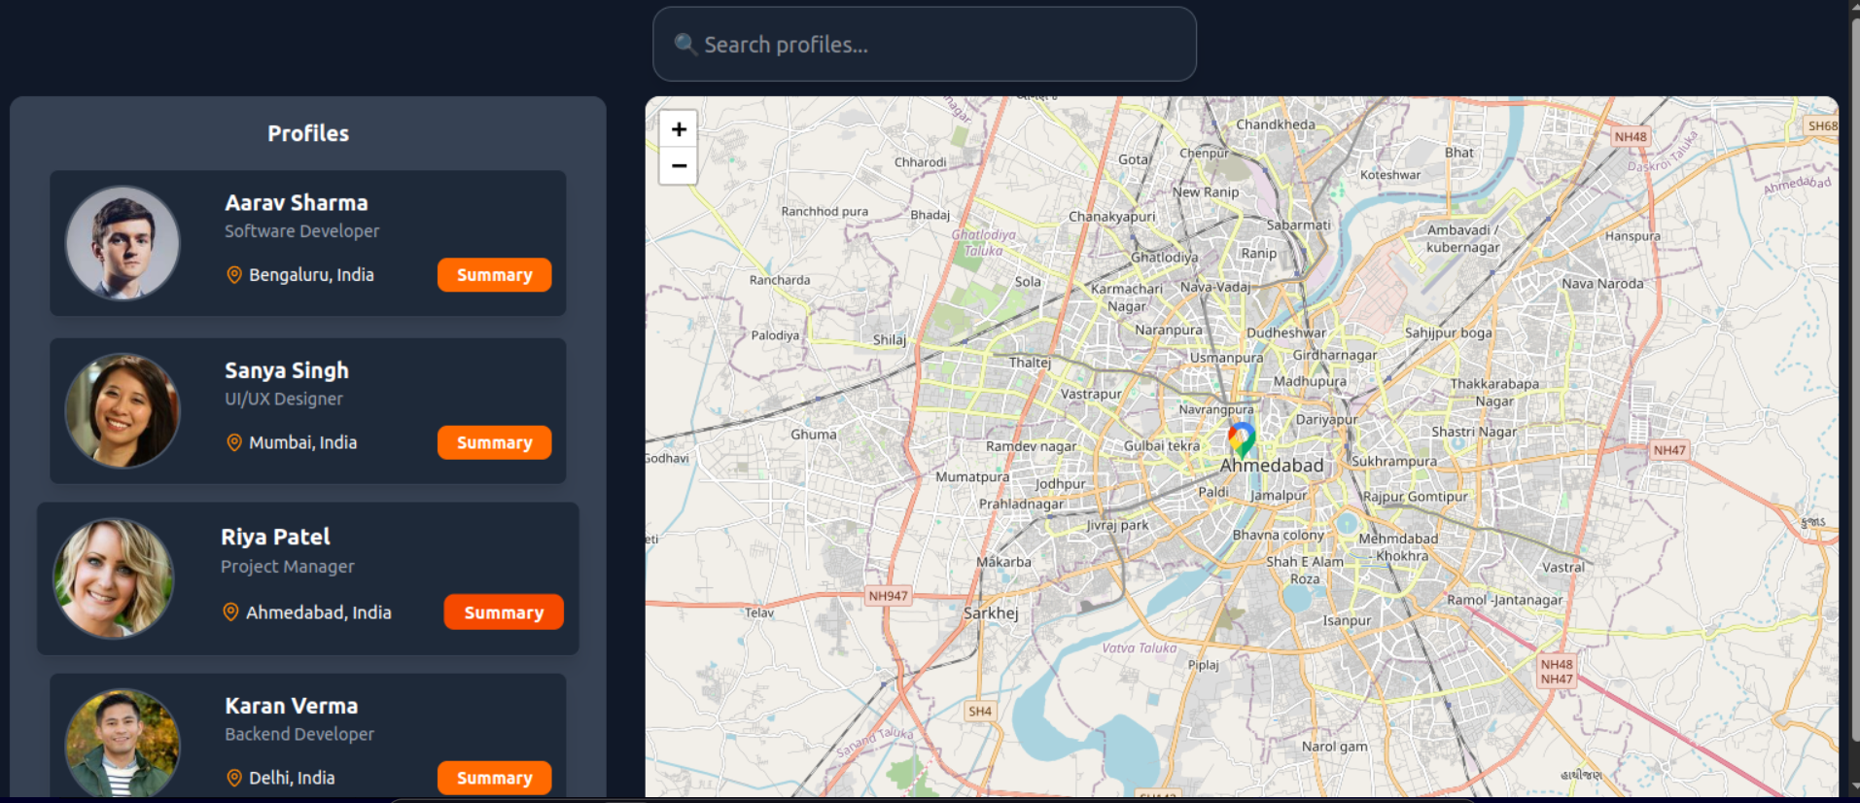This screenshot has height=803, width=1860.
Task: Click the NH947 highway badge on map
Action: coord(888,596)
